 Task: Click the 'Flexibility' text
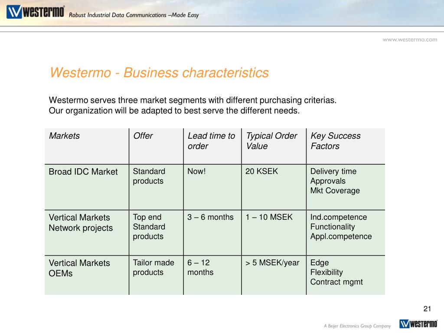[326, 272]
